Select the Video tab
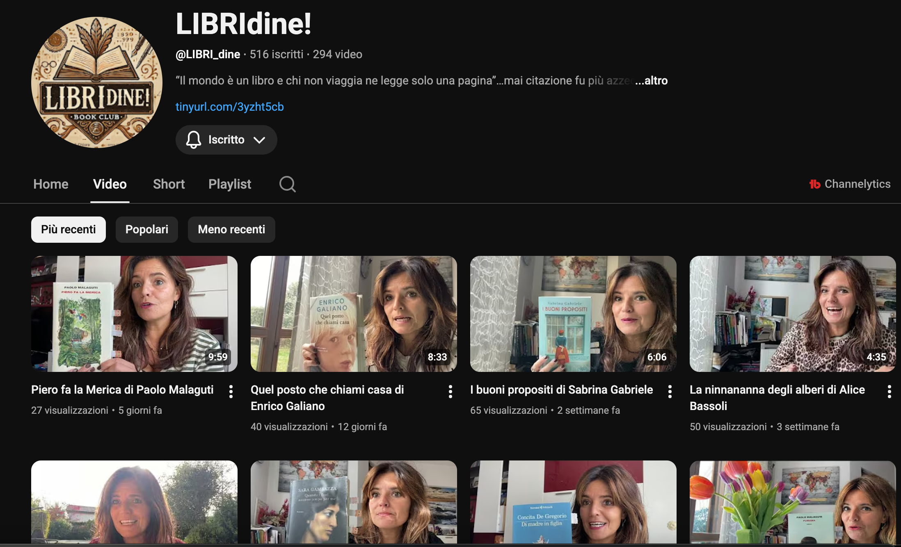Viewport: 901px width, 547px height. pyautogui.click(x=110, y=184)
